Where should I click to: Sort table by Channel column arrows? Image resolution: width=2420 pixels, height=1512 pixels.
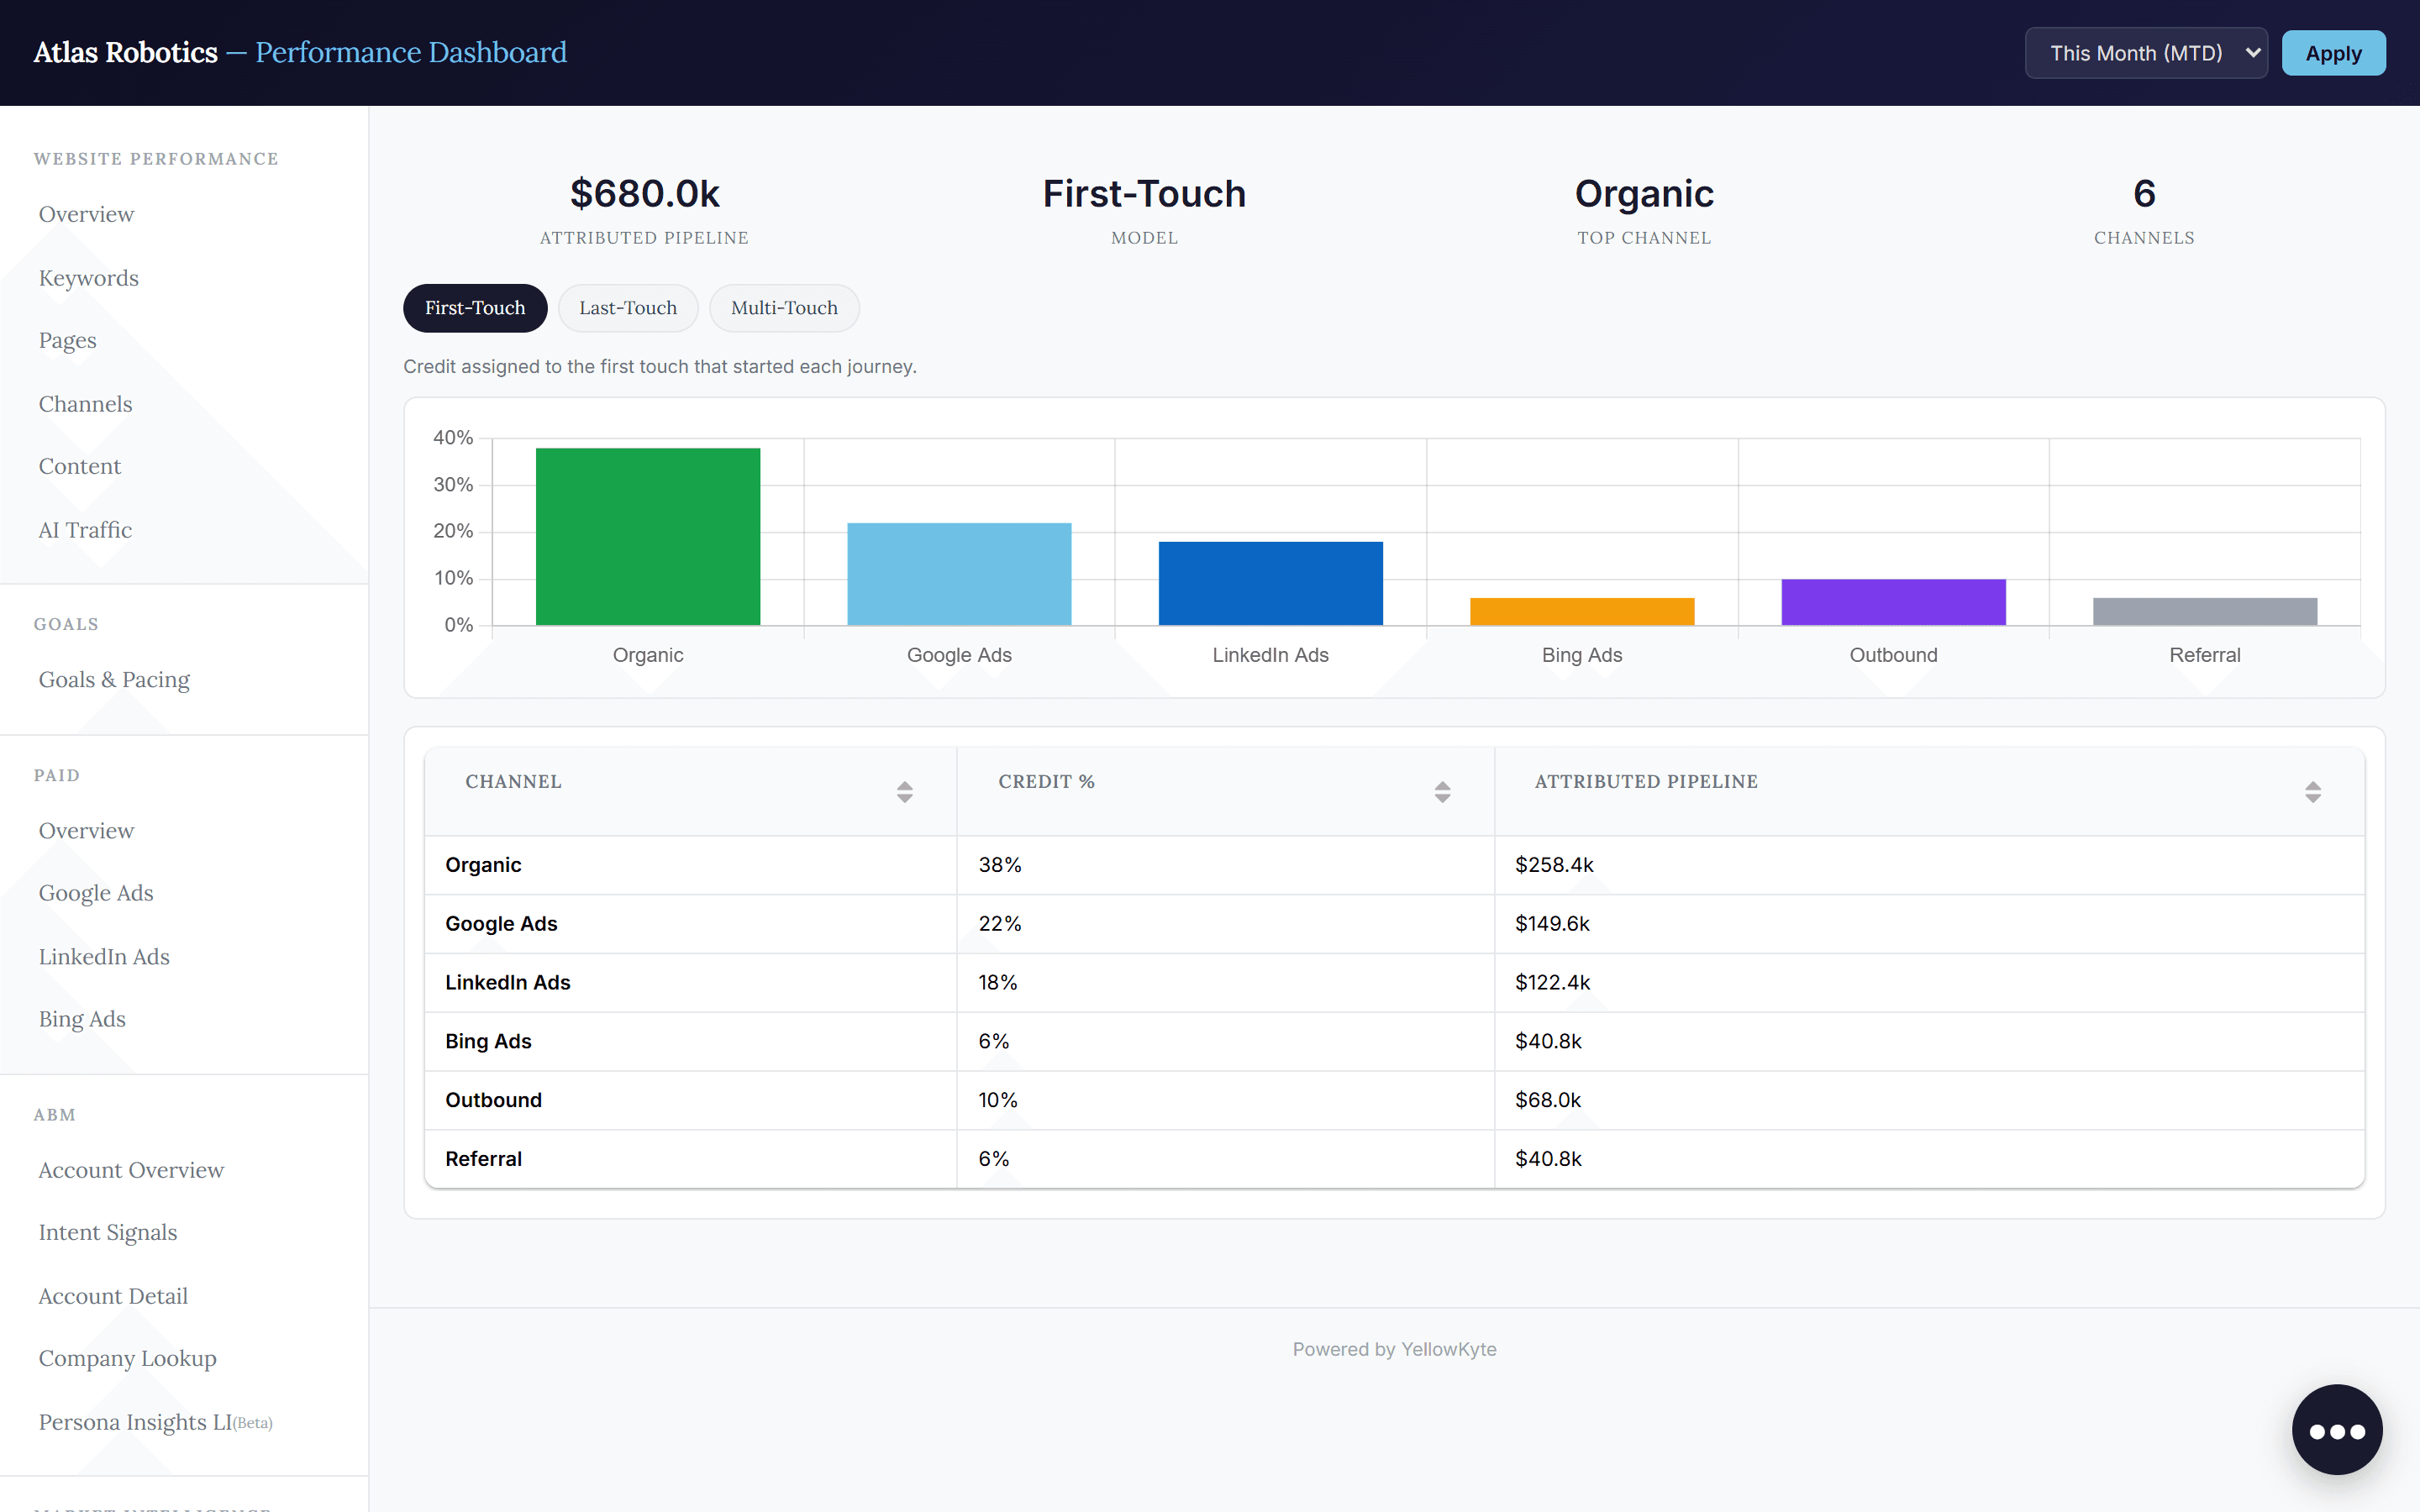click(904, 792)
